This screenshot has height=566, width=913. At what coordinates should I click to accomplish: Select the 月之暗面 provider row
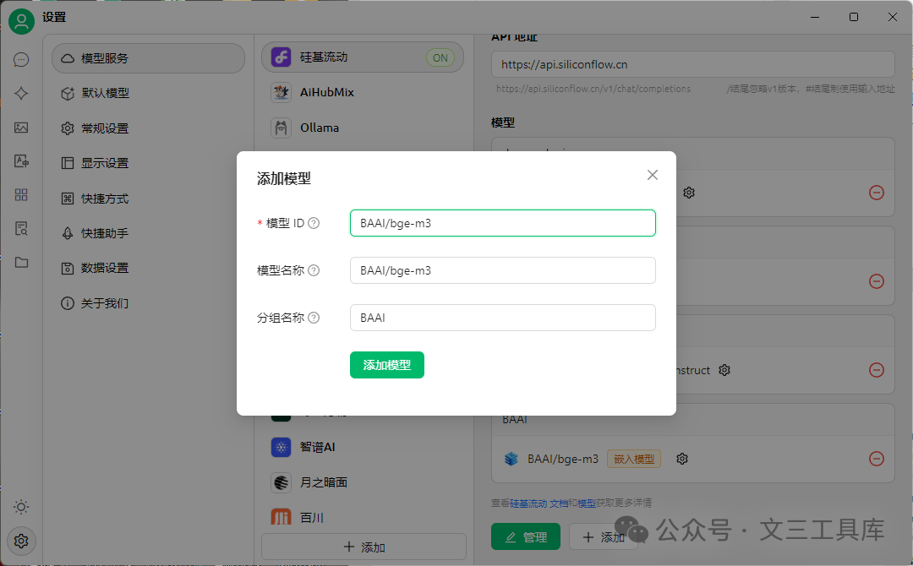(363, 482)
